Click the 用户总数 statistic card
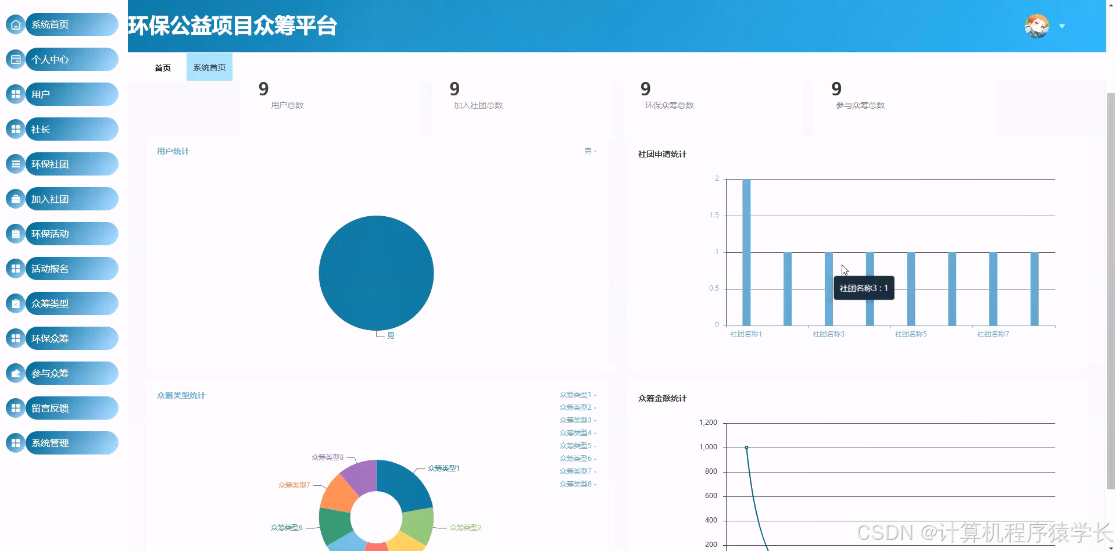1116x551 pixels. tap(330, 108)
